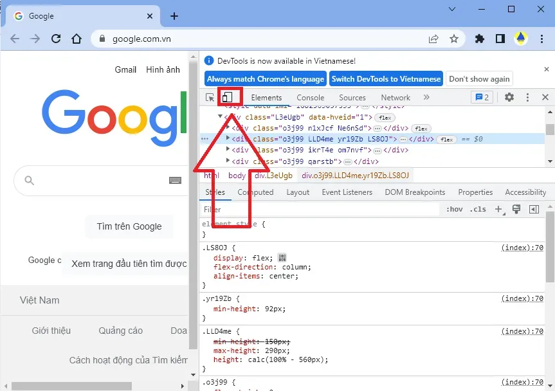Show more DevTools tabs chevron
The width and height of the screenshot is (555, 391).
(426, 97)
